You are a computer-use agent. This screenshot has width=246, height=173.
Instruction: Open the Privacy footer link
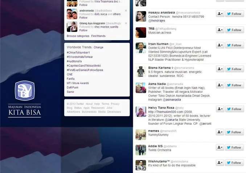coord(115,104)
